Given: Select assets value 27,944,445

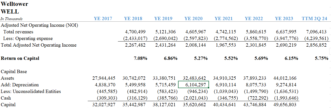Looking at the screenshot, I should (x=104, y=78).
